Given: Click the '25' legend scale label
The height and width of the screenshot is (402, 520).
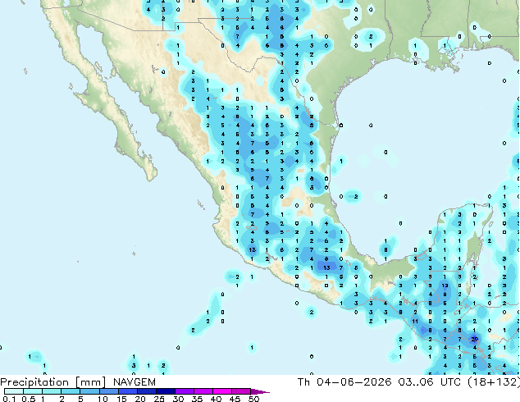Looking at the screenshot, I should (x=159, y=399).
